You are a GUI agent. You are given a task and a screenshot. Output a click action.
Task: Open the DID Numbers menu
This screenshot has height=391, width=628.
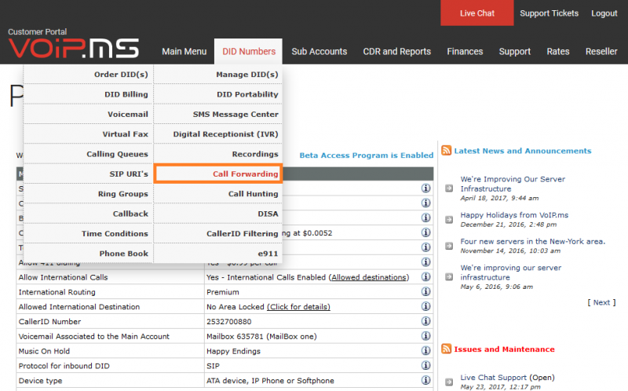click(249, 52)
